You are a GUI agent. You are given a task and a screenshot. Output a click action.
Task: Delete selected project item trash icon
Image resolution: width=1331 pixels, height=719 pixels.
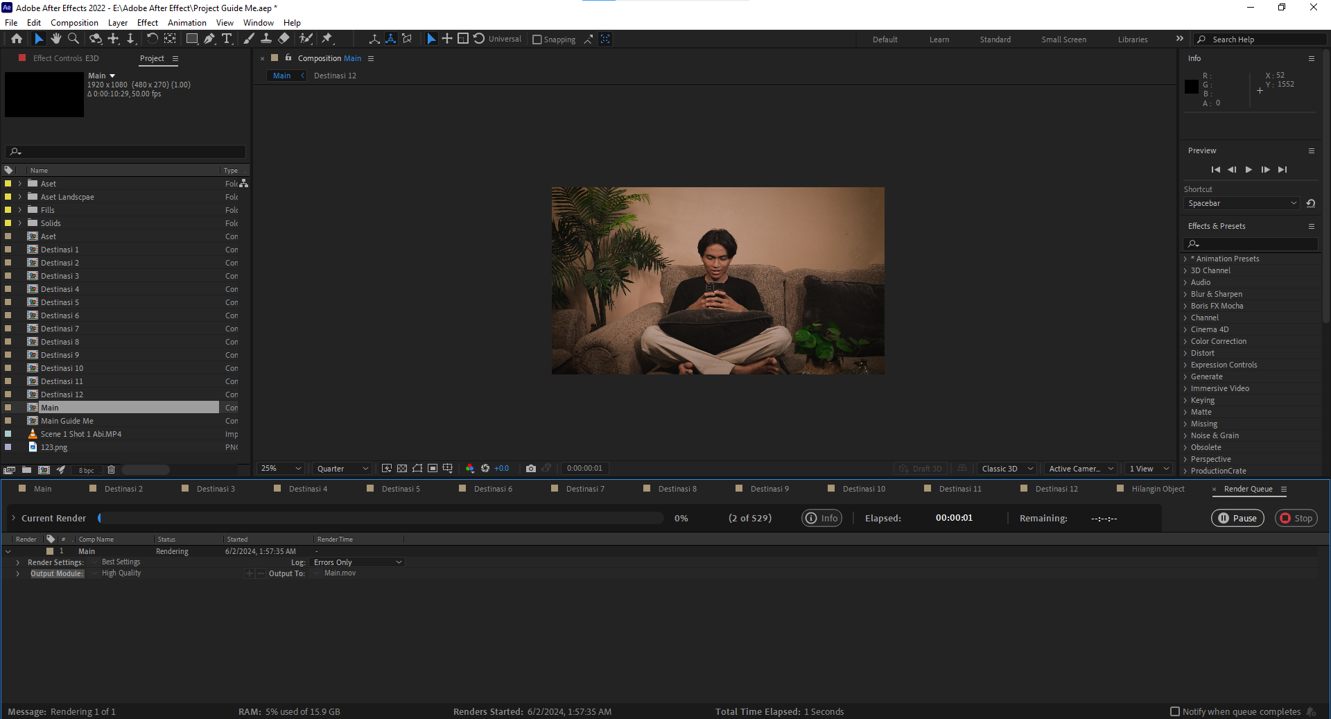[111, 470]
